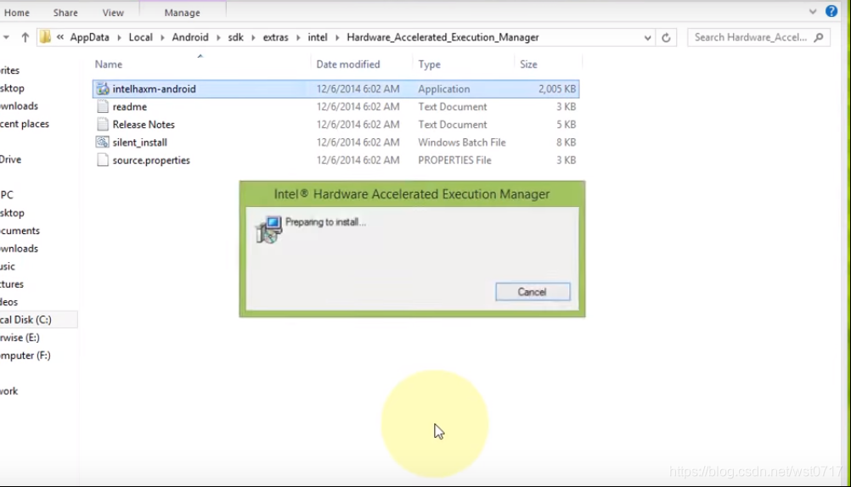Click the intelhaxm-android application icon
The image size is (851, 487).
[103, 89]
